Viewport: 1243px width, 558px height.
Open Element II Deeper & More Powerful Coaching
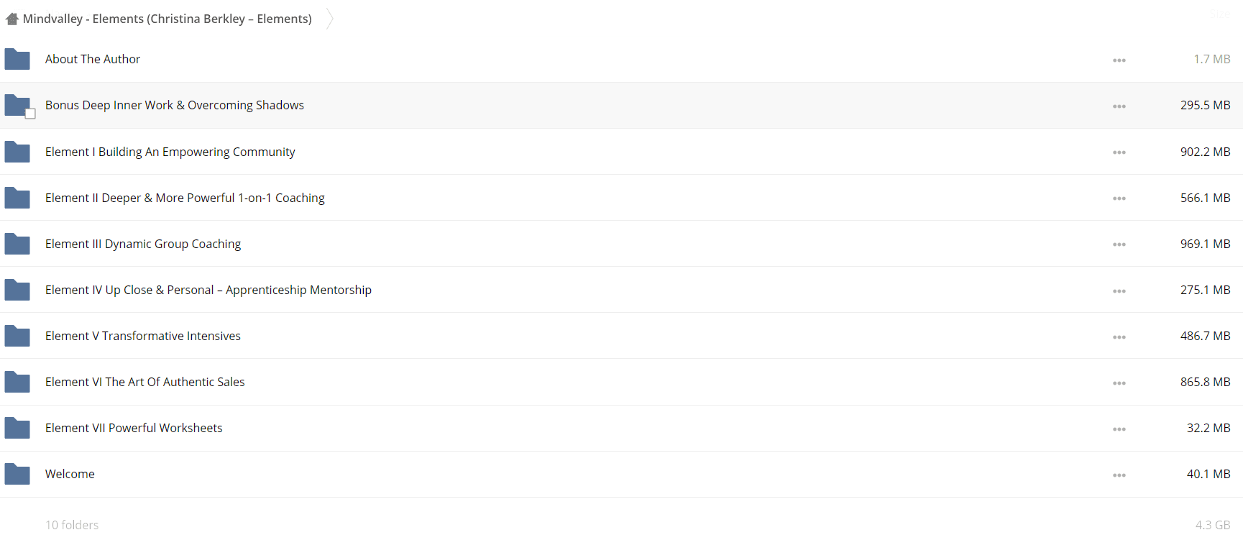coord(185,198)
